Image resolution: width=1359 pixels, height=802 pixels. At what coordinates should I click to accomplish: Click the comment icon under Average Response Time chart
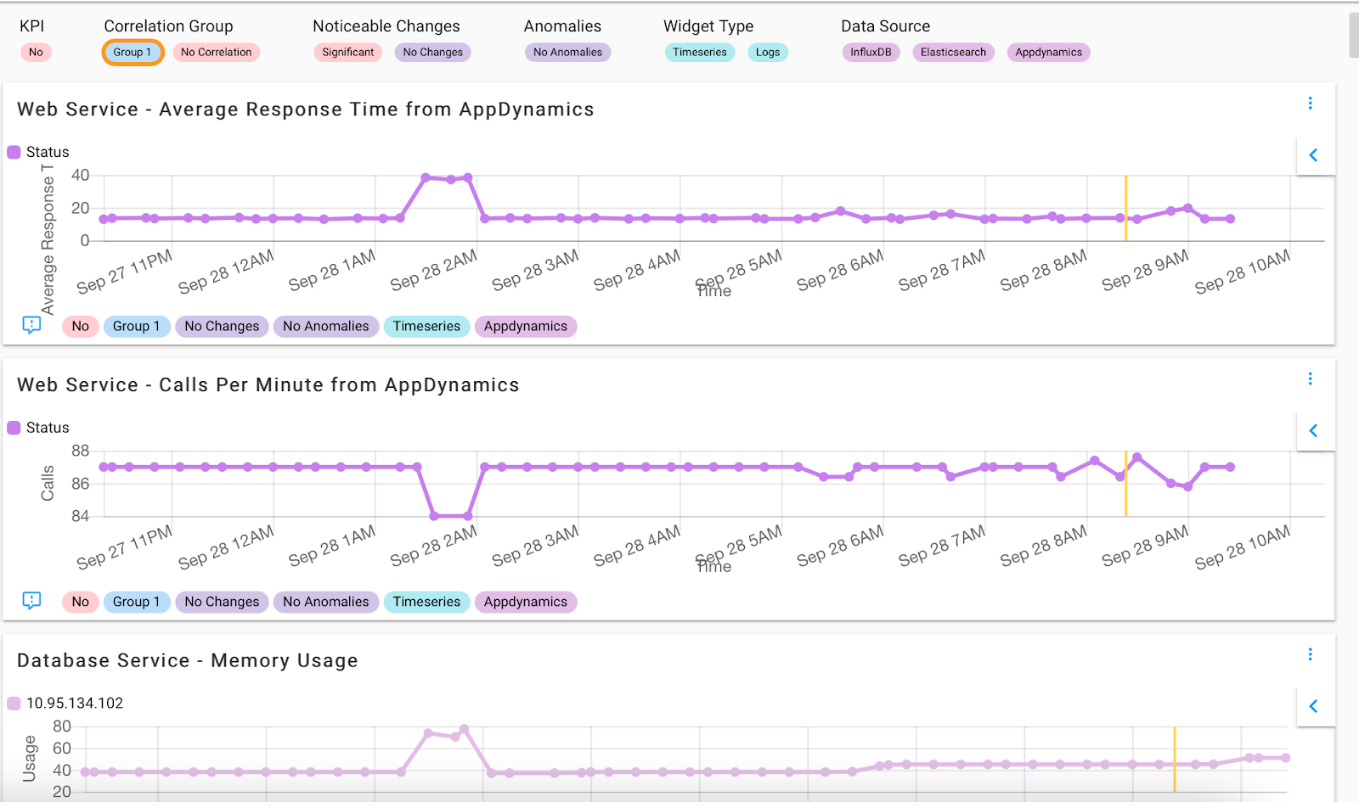(31, 325)
